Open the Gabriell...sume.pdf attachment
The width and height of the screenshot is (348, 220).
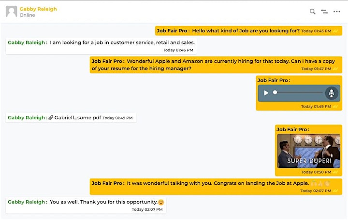pyautogui.click(x=78, y=118)
